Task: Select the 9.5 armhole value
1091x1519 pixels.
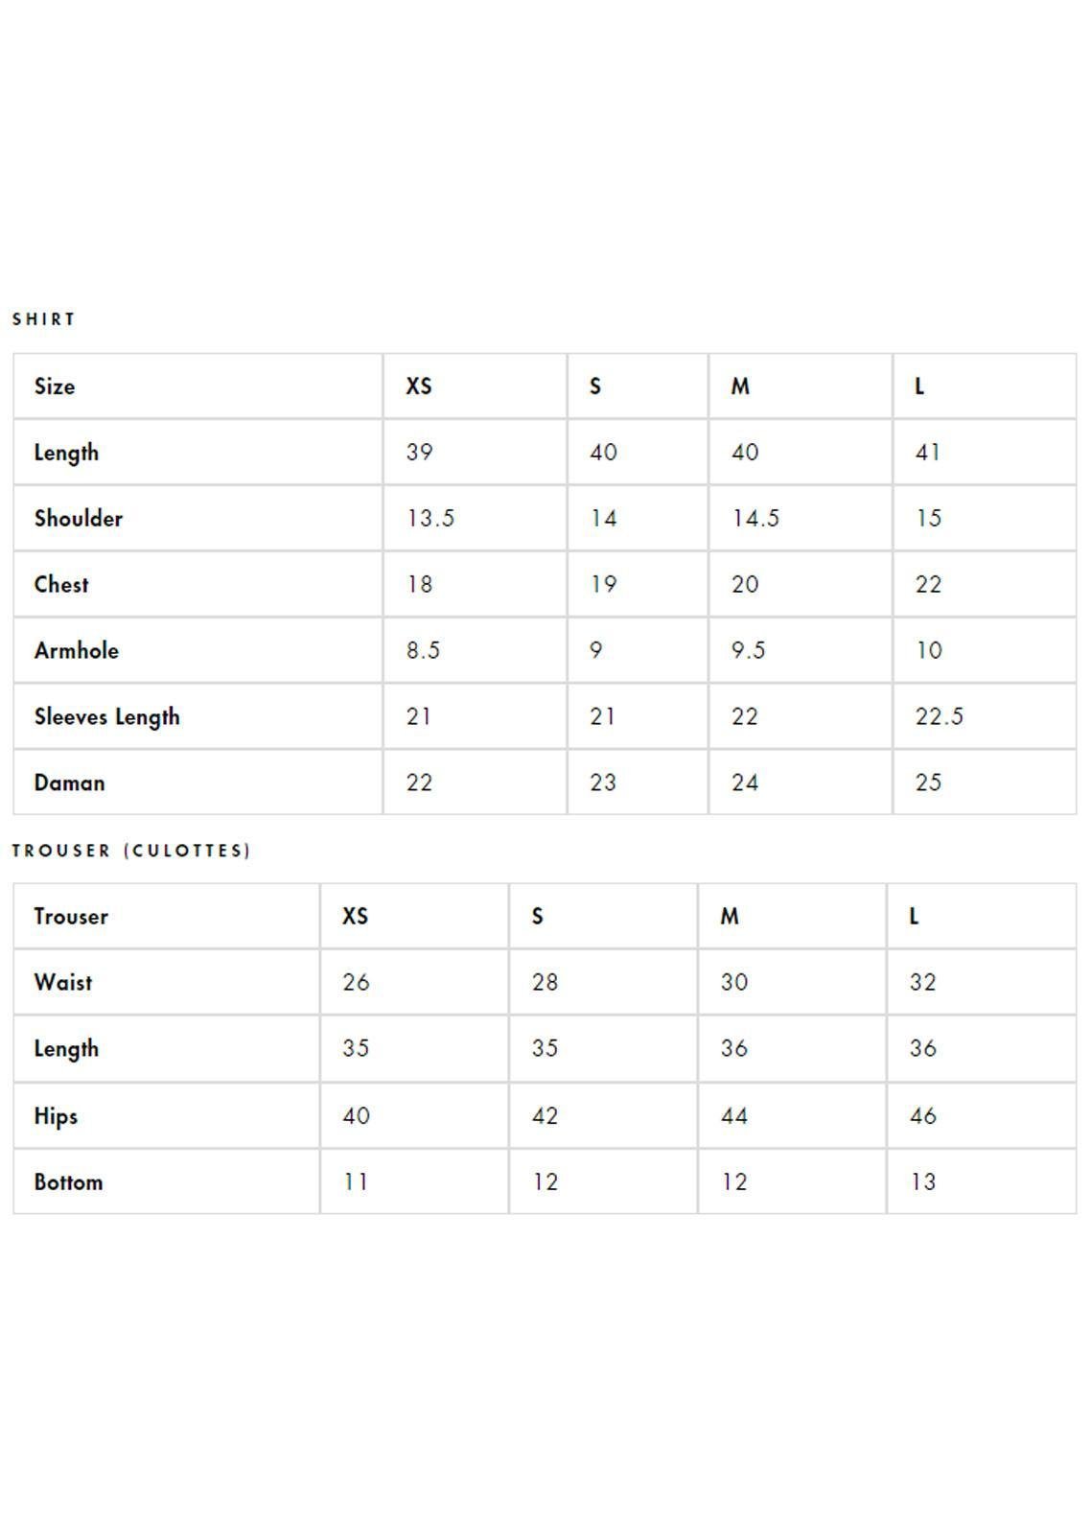Action: tap(748, 651)
